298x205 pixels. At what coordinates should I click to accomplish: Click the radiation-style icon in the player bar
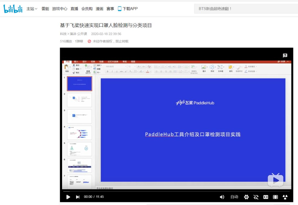pyautogui.click(x=285, y=197)
